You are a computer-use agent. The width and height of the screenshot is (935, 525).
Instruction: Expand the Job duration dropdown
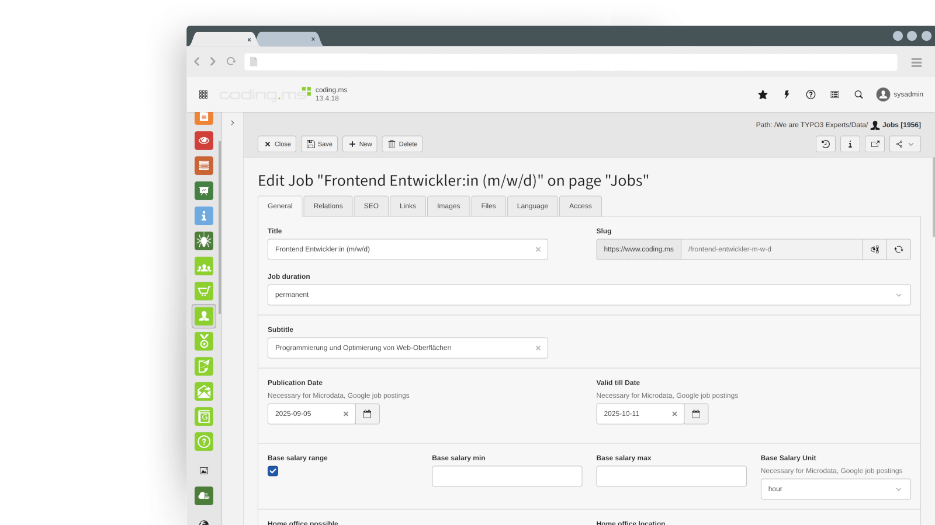coord(588,295)
